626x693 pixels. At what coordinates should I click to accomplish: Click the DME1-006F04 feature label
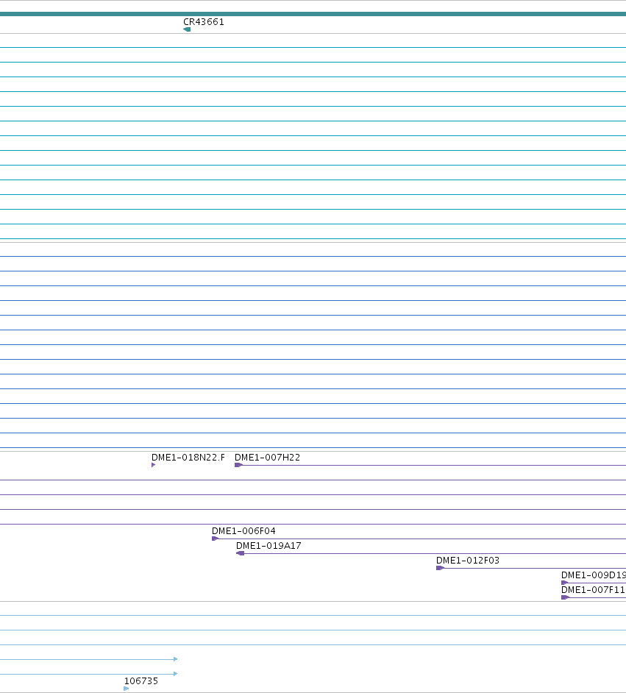(244, 531)
